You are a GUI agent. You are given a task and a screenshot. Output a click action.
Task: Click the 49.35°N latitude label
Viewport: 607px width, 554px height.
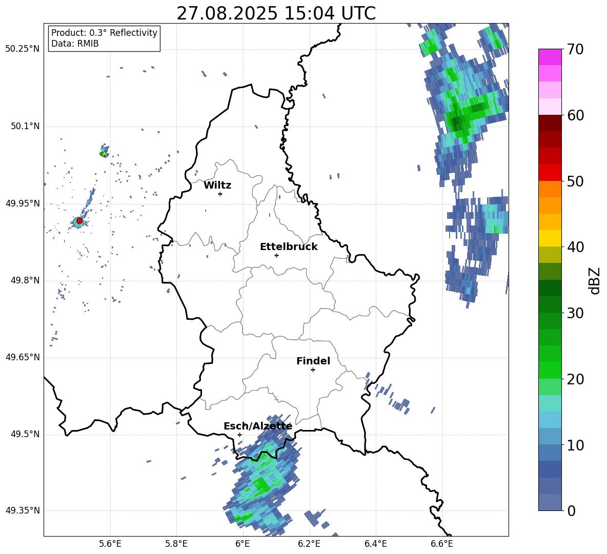pyautogui.click(x=23, y=510)
